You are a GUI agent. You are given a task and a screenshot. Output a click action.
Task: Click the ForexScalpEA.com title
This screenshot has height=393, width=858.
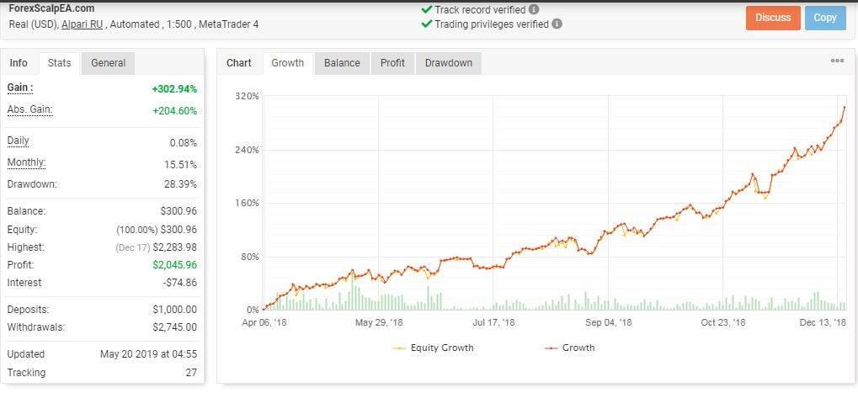click(51, 8)
